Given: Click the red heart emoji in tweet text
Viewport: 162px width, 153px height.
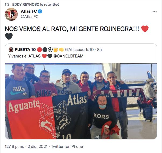Looking at the screenshot, I should [x=145, y=29].
